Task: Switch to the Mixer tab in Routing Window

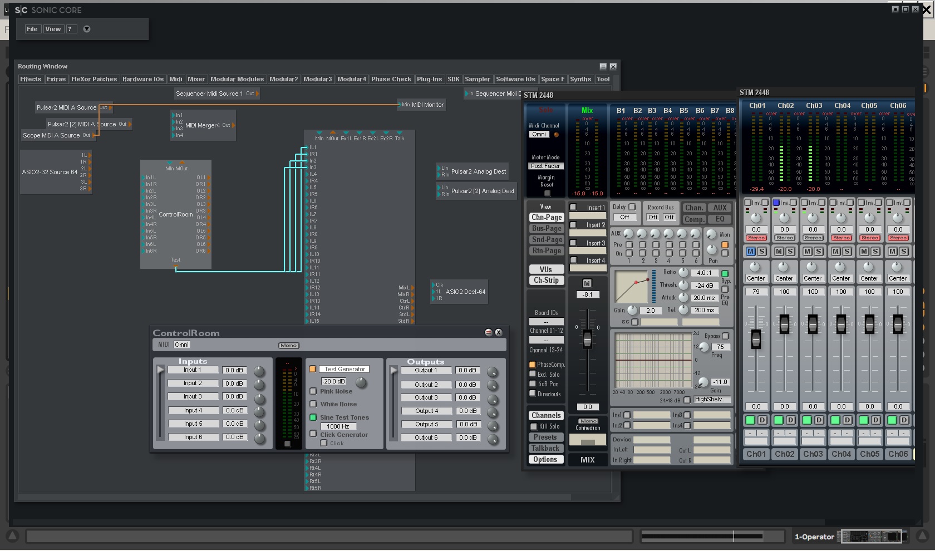Action: pos(196,79)
